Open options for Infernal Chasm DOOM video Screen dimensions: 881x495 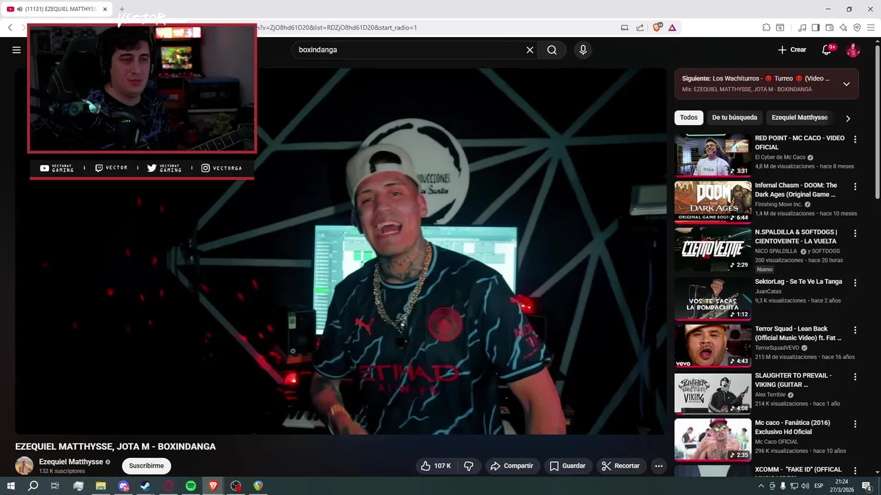coord(855,186)
